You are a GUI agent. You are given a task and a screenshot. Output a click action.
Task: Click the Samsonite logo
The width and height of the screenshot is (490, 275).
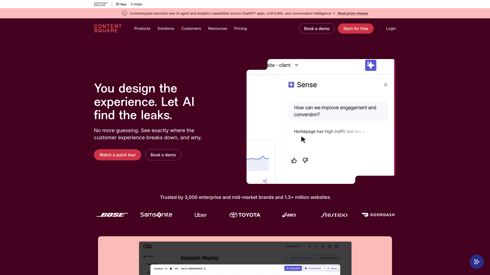pos(156,215)
